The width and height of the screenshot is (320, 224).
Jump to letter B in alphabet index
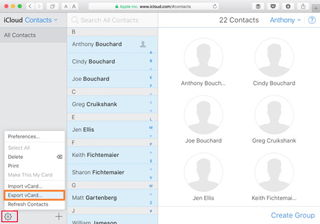[x=151, y=61]
